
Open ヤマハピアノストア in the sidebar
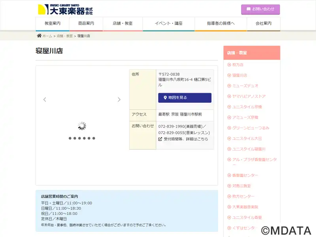coord(249,96)
